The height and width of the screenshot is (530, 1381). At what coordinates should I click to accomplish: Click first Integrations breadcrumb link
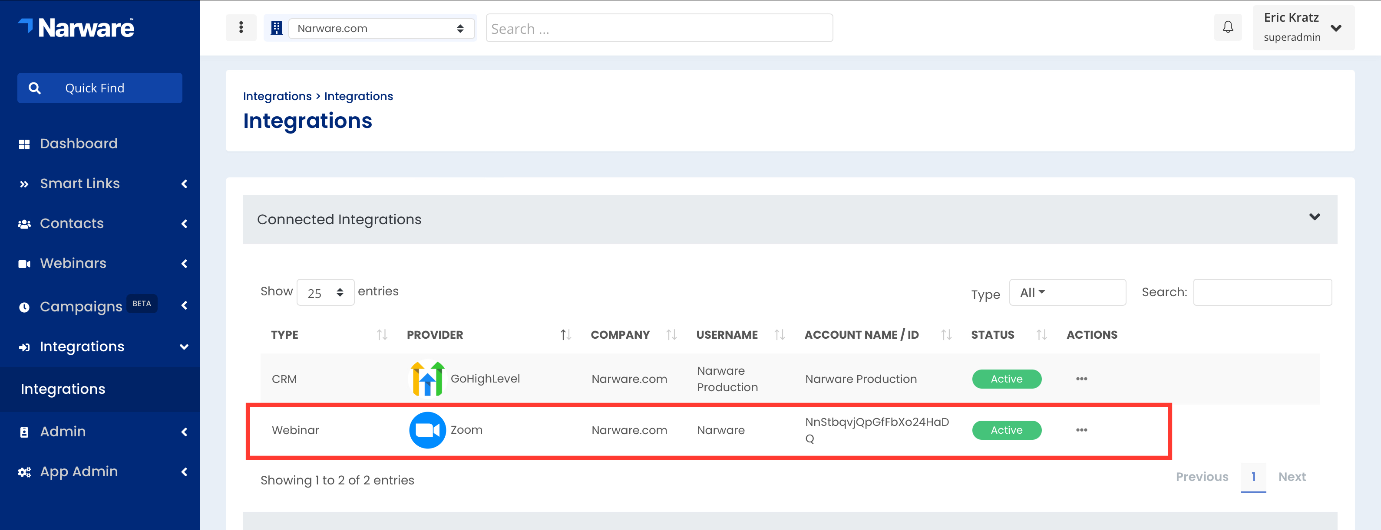coord(277,96)
